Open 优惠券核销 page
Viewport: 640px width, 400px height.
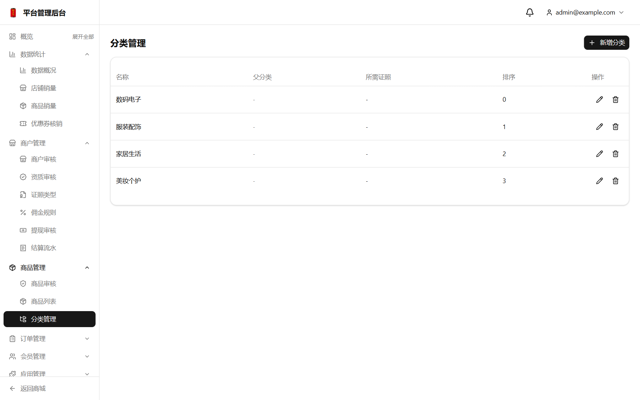49,124
